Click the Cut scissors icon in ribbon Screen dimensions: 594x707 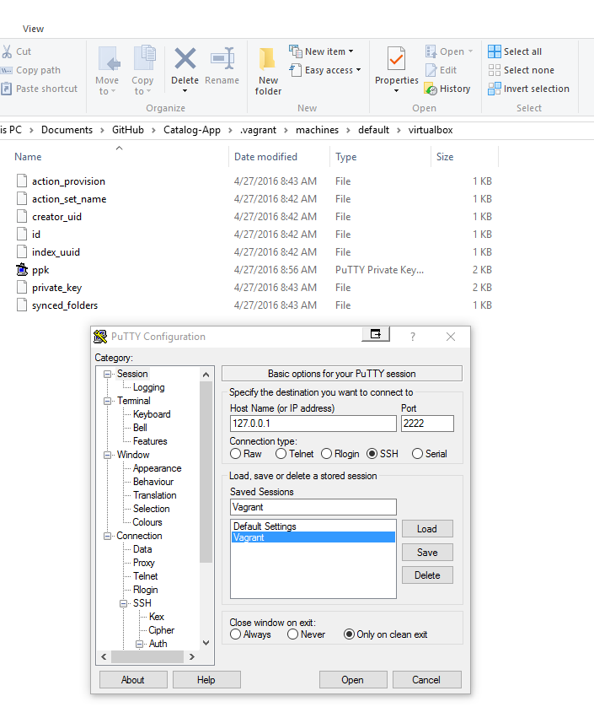(6, 51)
